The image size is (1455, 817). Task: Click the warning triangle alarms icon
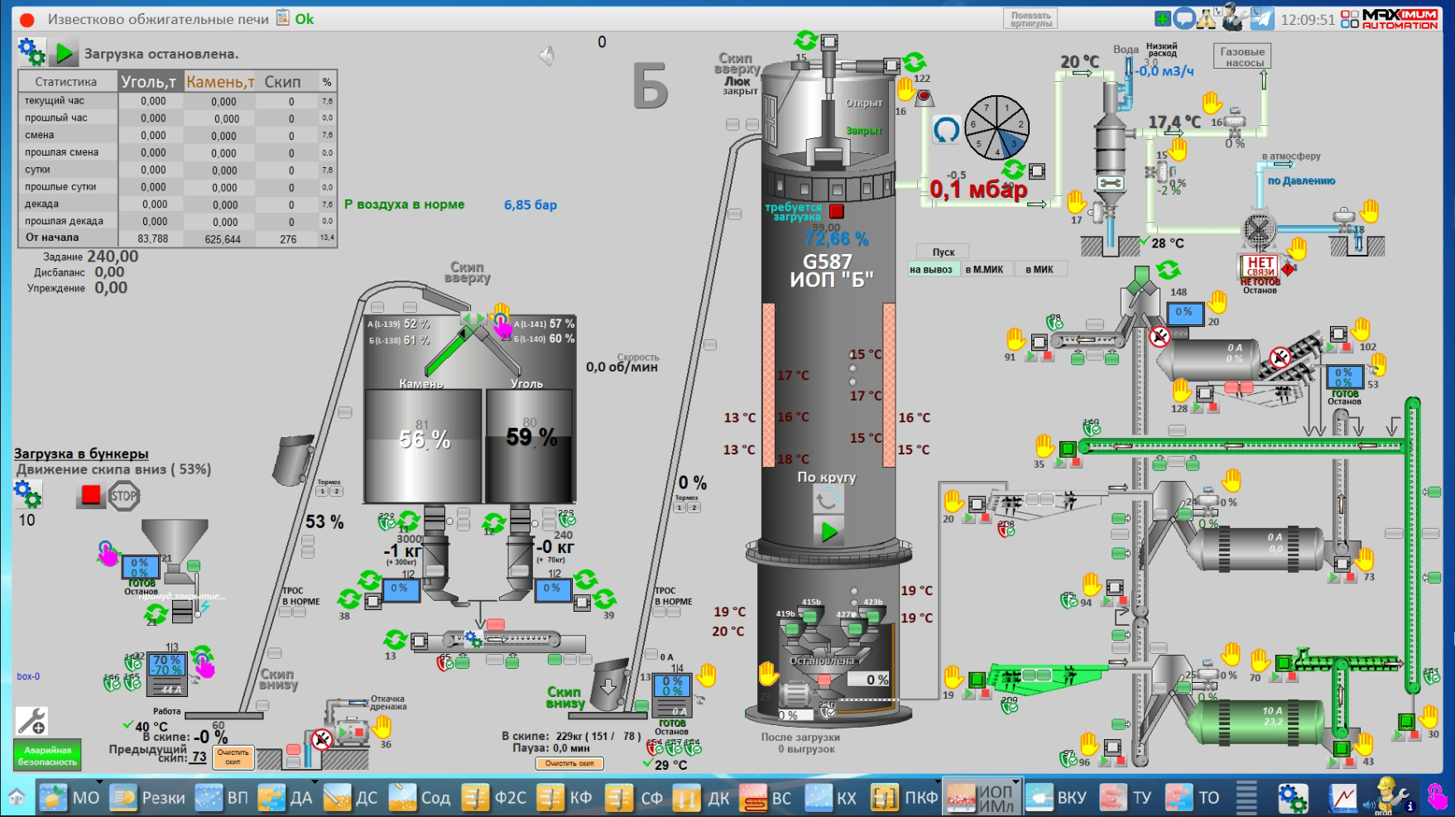[x=1207, y=18]
